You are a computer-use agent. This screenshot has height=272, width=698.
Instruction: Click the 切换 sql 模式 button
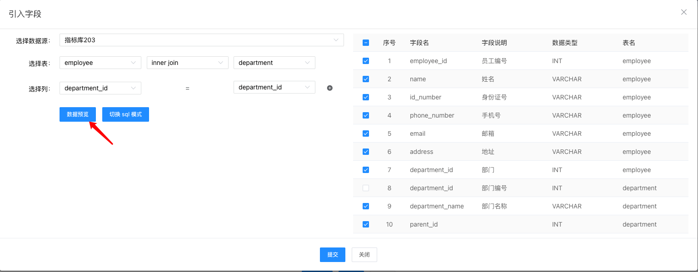[x=125, y=114]
